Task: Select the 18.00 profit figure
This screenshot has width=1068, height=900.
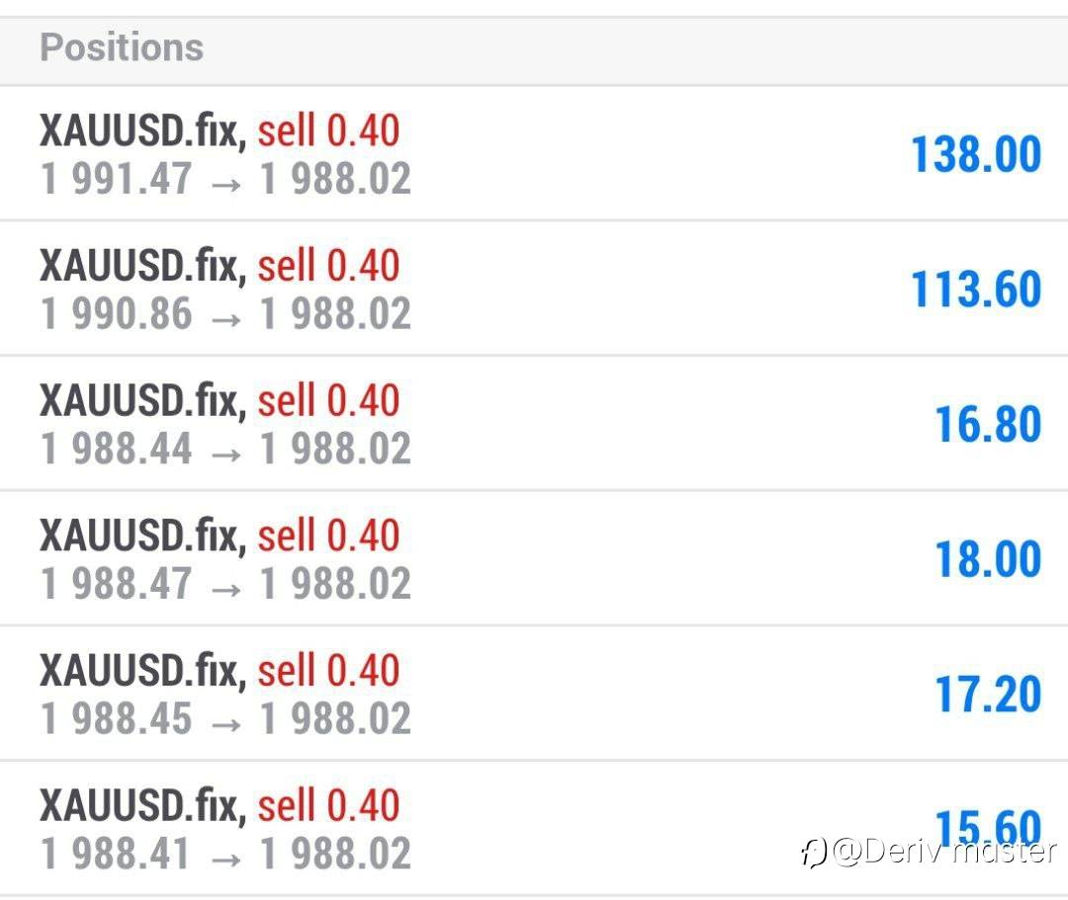Action: point(988,559)
